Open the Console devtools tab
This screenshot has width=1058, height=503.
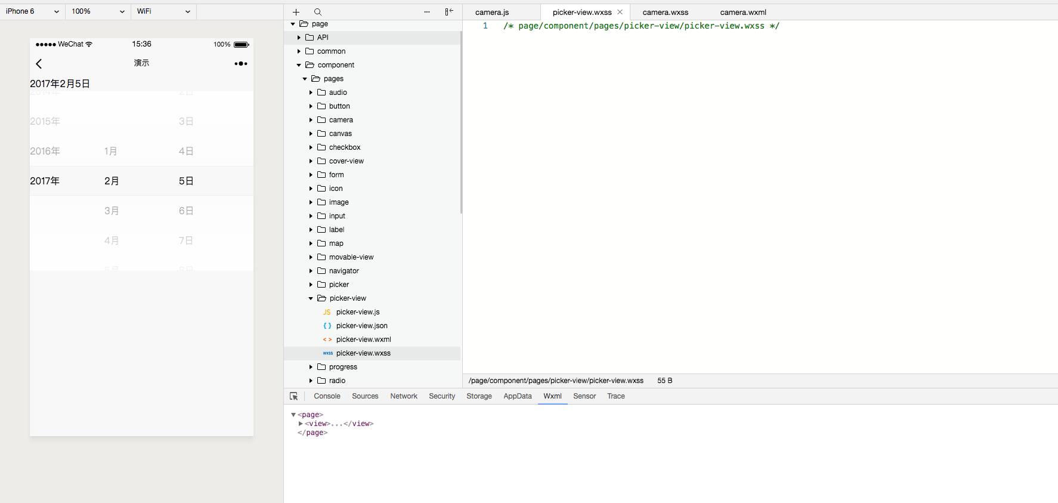[x=327, y=396]
